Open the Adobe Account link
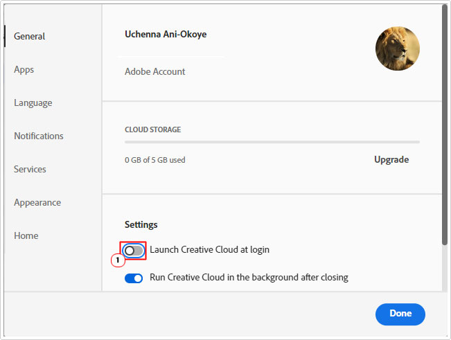The height and width of the screenshot is (340, 451). [x=154, y=71]
